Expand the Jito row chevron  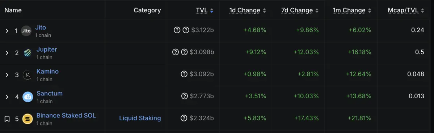coord(7,31)
